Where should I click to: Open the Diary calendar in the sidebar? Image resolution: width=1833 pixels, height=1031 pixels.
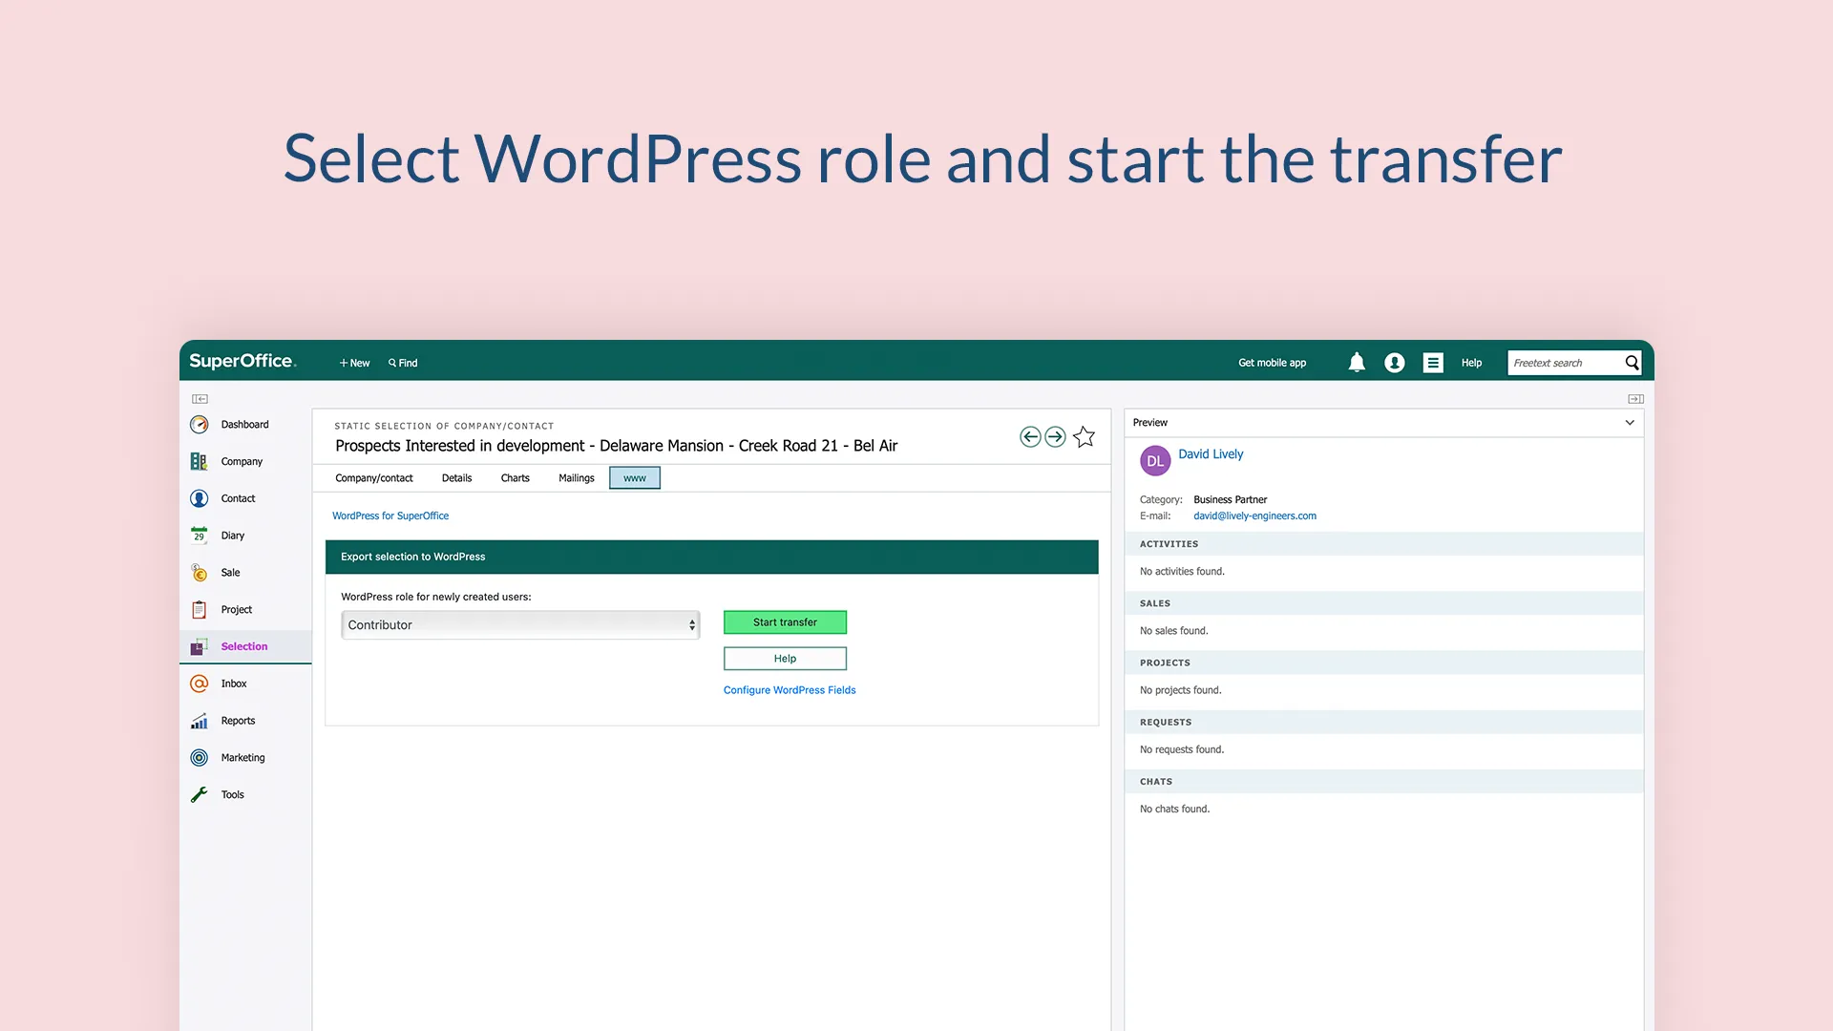point(232,536)
